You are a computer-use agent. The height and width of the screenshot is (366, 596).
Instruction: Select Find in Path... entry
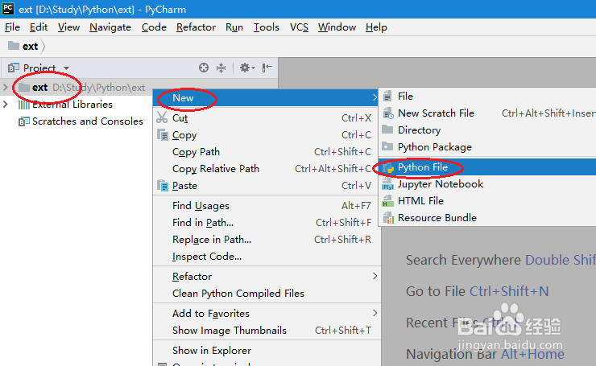tap(267, 223)
